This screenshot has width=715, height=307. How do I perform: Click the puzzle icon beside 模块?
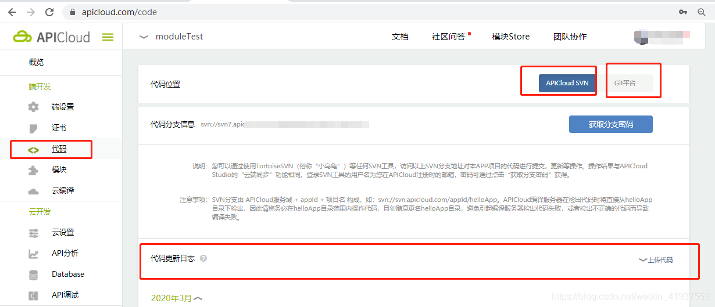tap(33, 170)
